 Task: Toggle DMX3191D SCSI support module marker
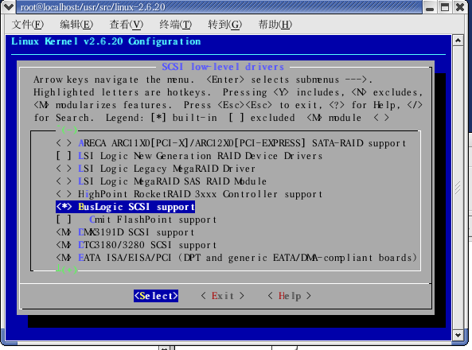64,232
